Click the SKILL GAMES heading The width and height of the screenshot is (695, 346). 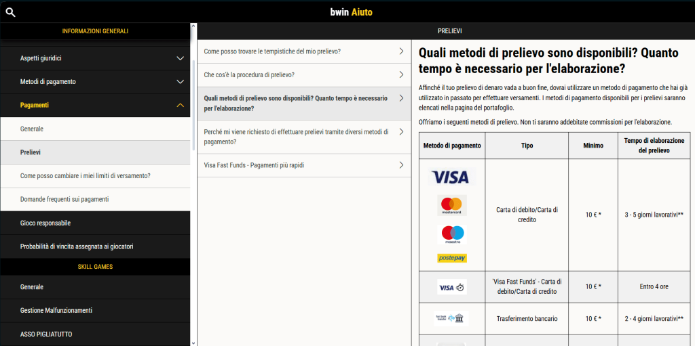click(95, 267)
